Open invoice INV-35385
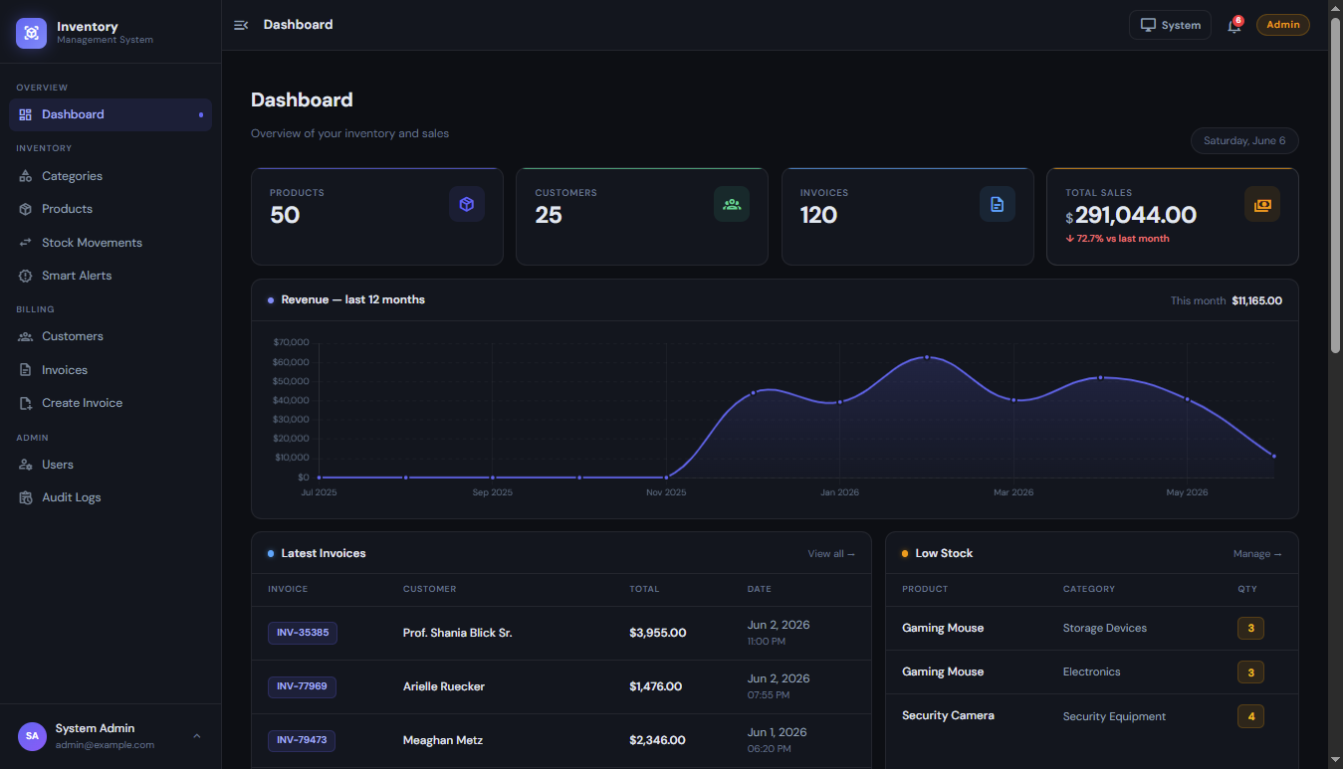Image resolution: width=1343 pixels, height=769 pixels. [x=303, y=633]
